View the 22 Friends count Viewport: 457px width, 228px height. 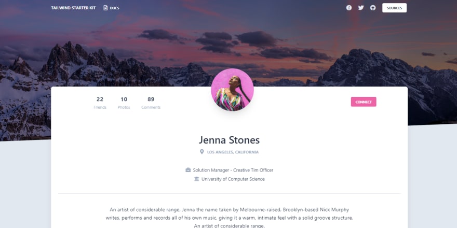pyautogui.click(x=100, y=103)
